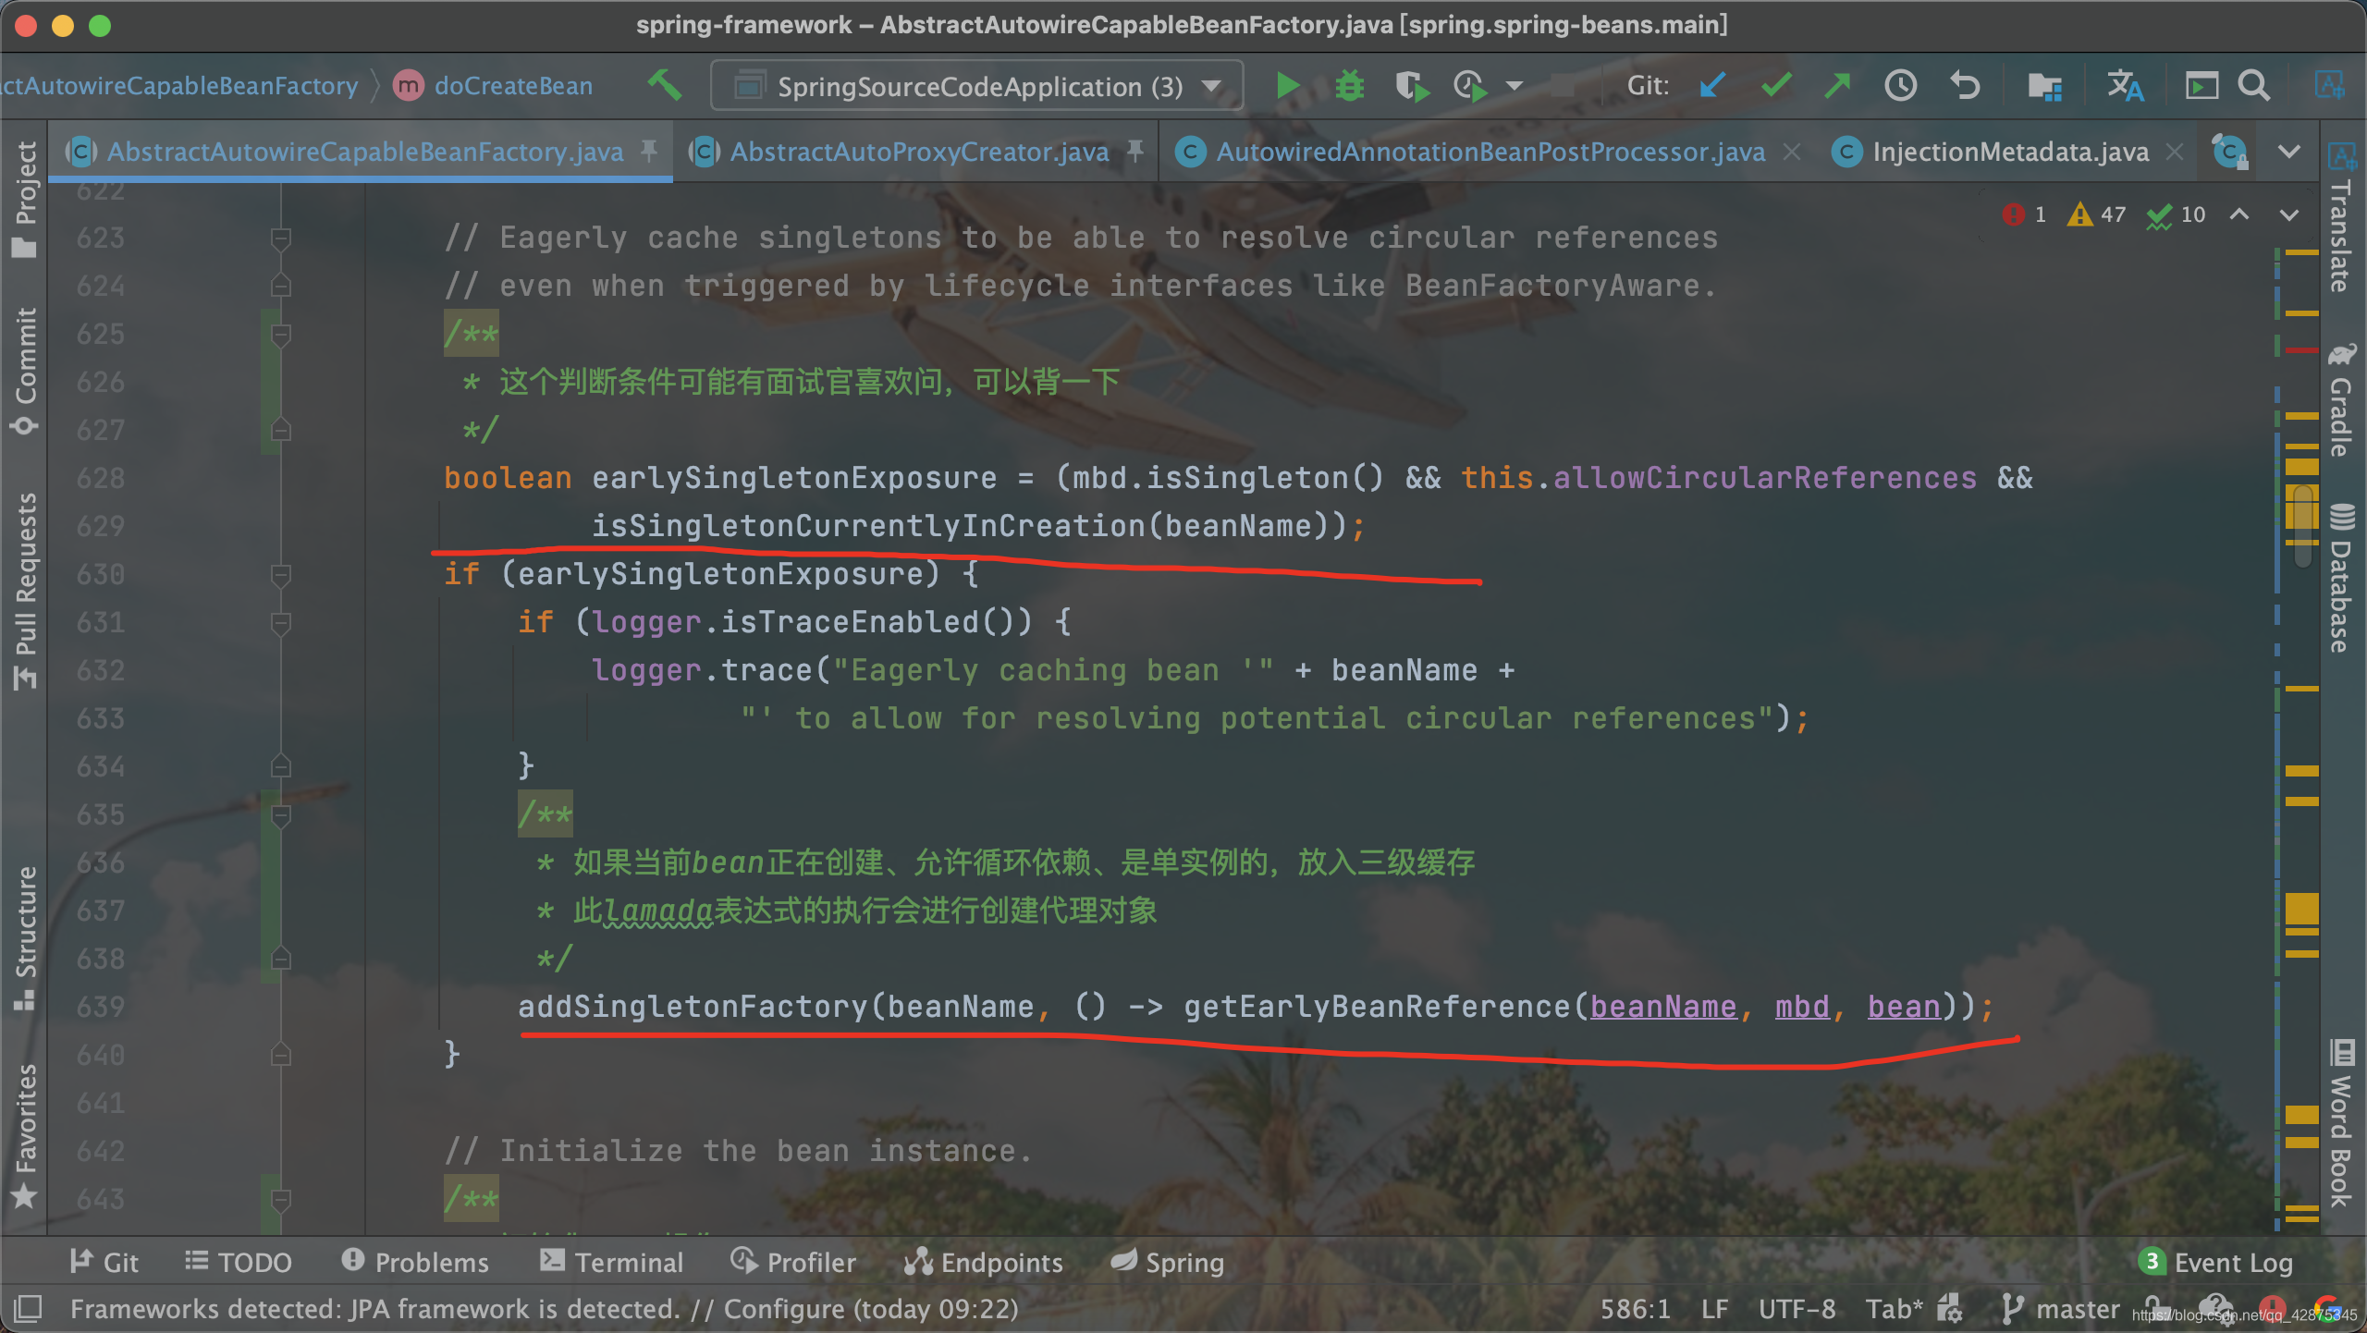
Task: Open Search Everywhere magnifier icon
Action: pyautogui.click(x=2253, y=86)
